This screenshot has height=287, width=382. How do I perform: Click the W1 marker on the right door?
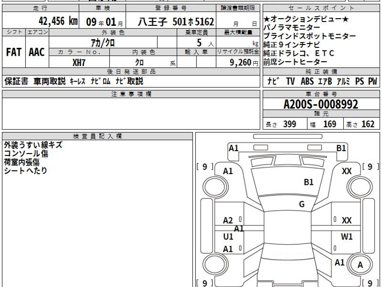pos(347,237)
